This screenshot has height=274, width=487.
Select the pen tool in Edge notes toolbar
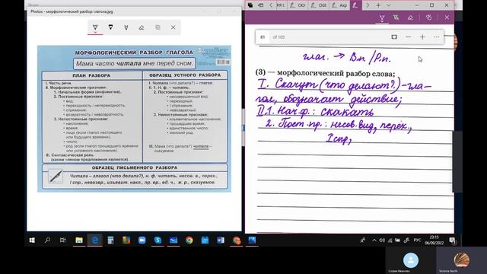pyautogui.click(x=382, y=18)
